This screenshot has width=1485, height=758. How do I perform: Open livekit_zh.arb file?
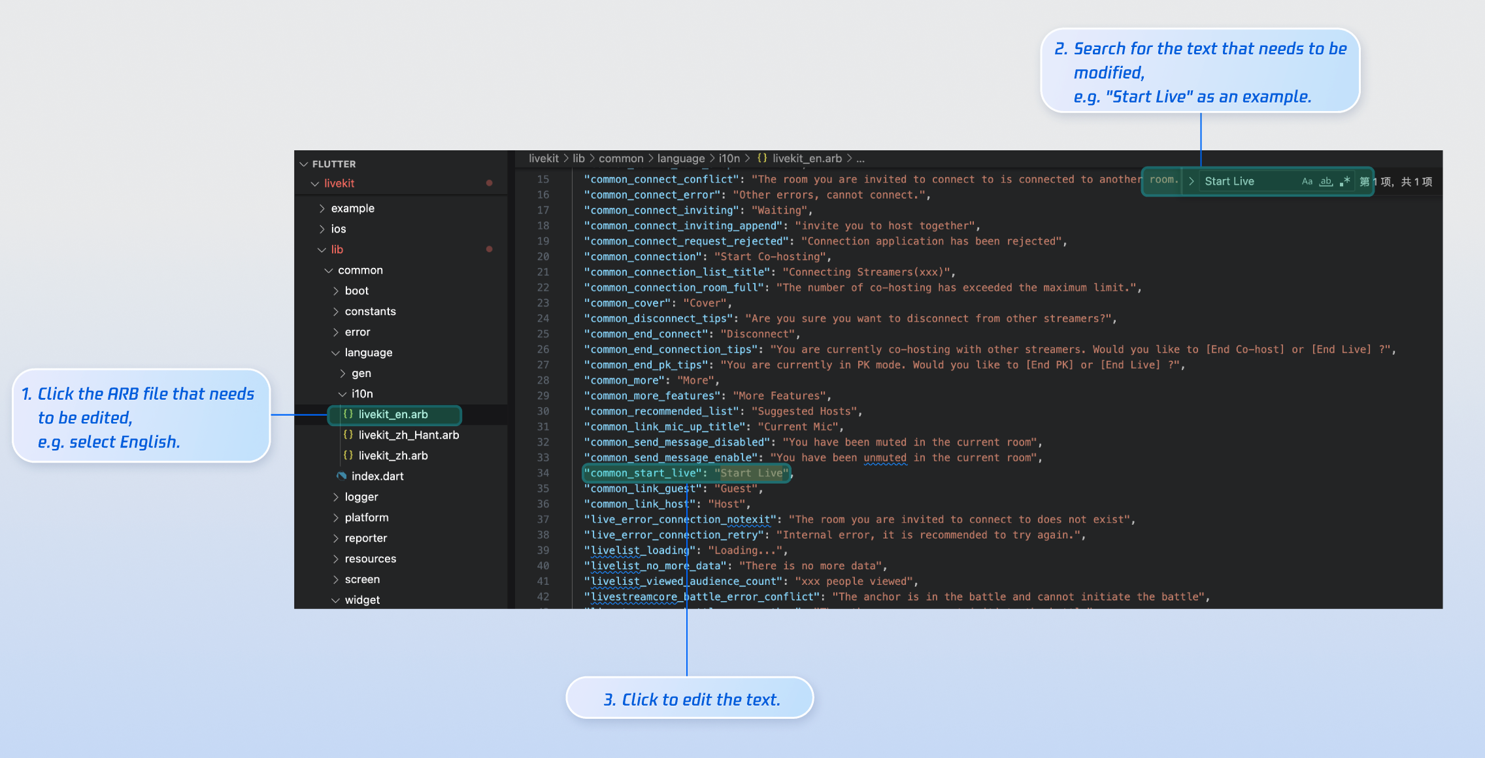pos(393,455)
